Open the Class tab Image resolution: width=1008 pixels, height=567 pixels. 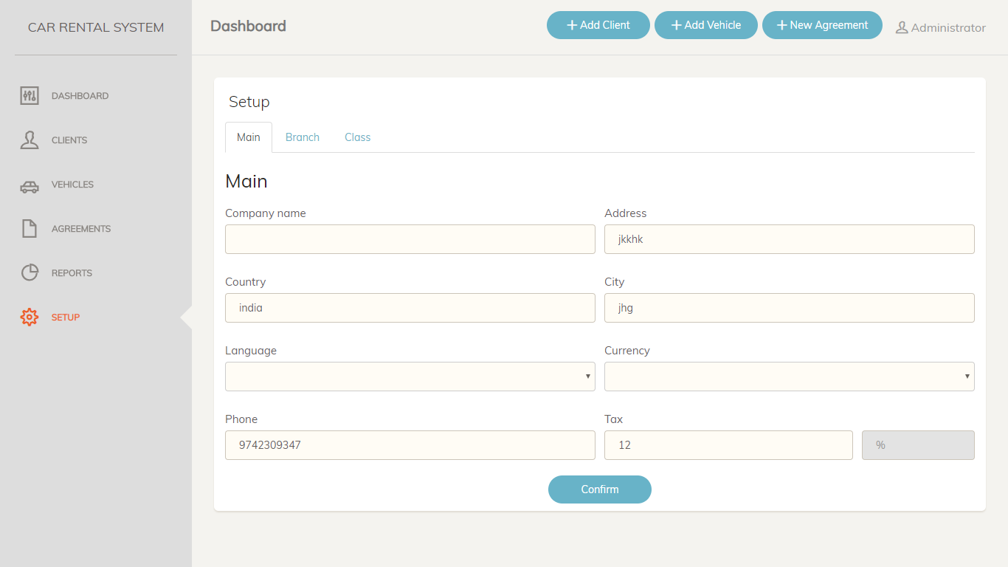coord(357,137)
